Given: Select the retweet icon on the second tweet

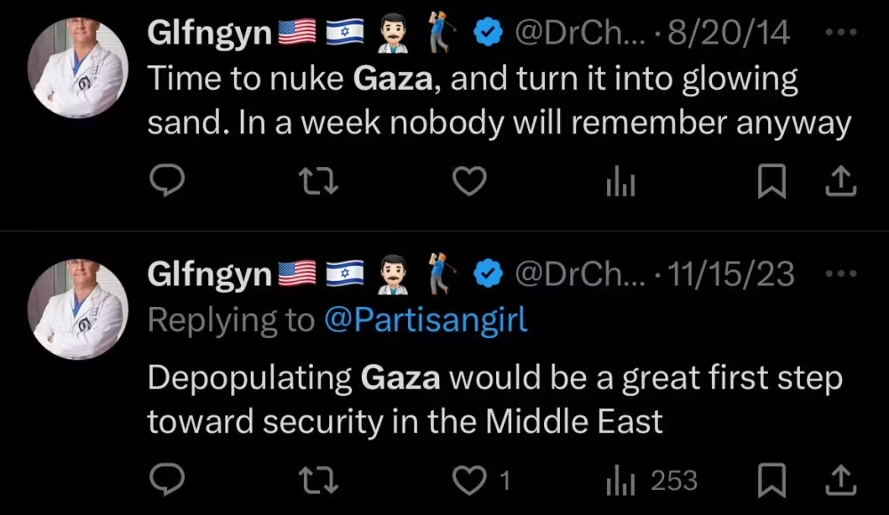Looking at the screenshot, I should click(318, 479).
